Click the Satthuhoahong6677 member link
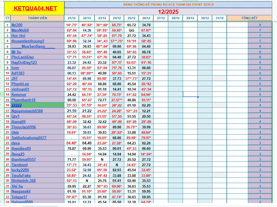Screen dimensions: 277x207 pyautogui.click(x=29, y=138)
